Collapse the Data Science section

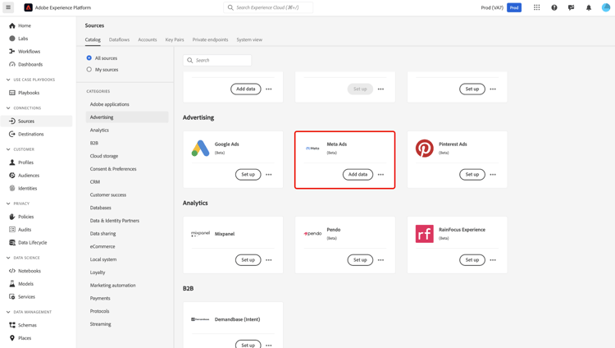click(8, 258)
